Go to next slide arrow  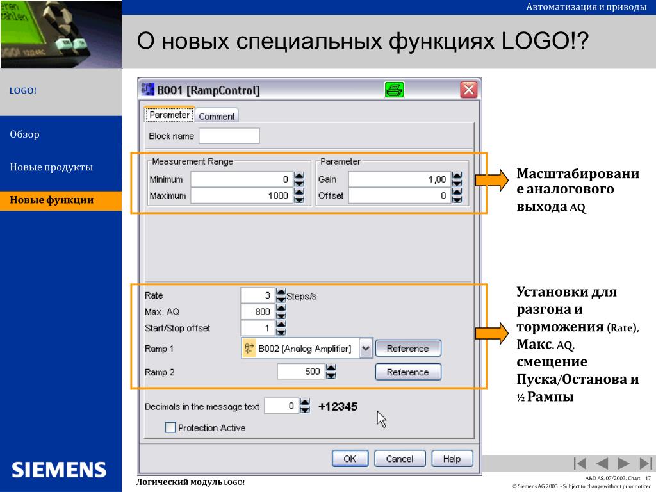pos(623,463)
